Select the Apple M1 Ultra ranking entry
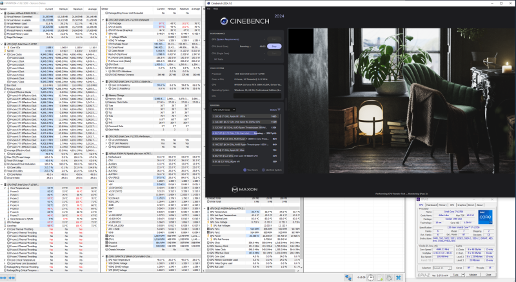The width and height of the screenshot is (516, 282). [x=246, y=116]
